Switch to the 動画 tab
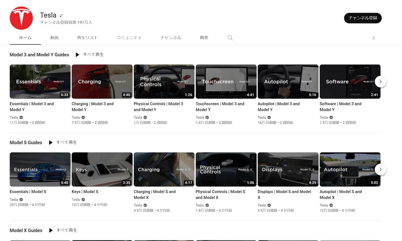The image size is (402, 241). [54, 38]
